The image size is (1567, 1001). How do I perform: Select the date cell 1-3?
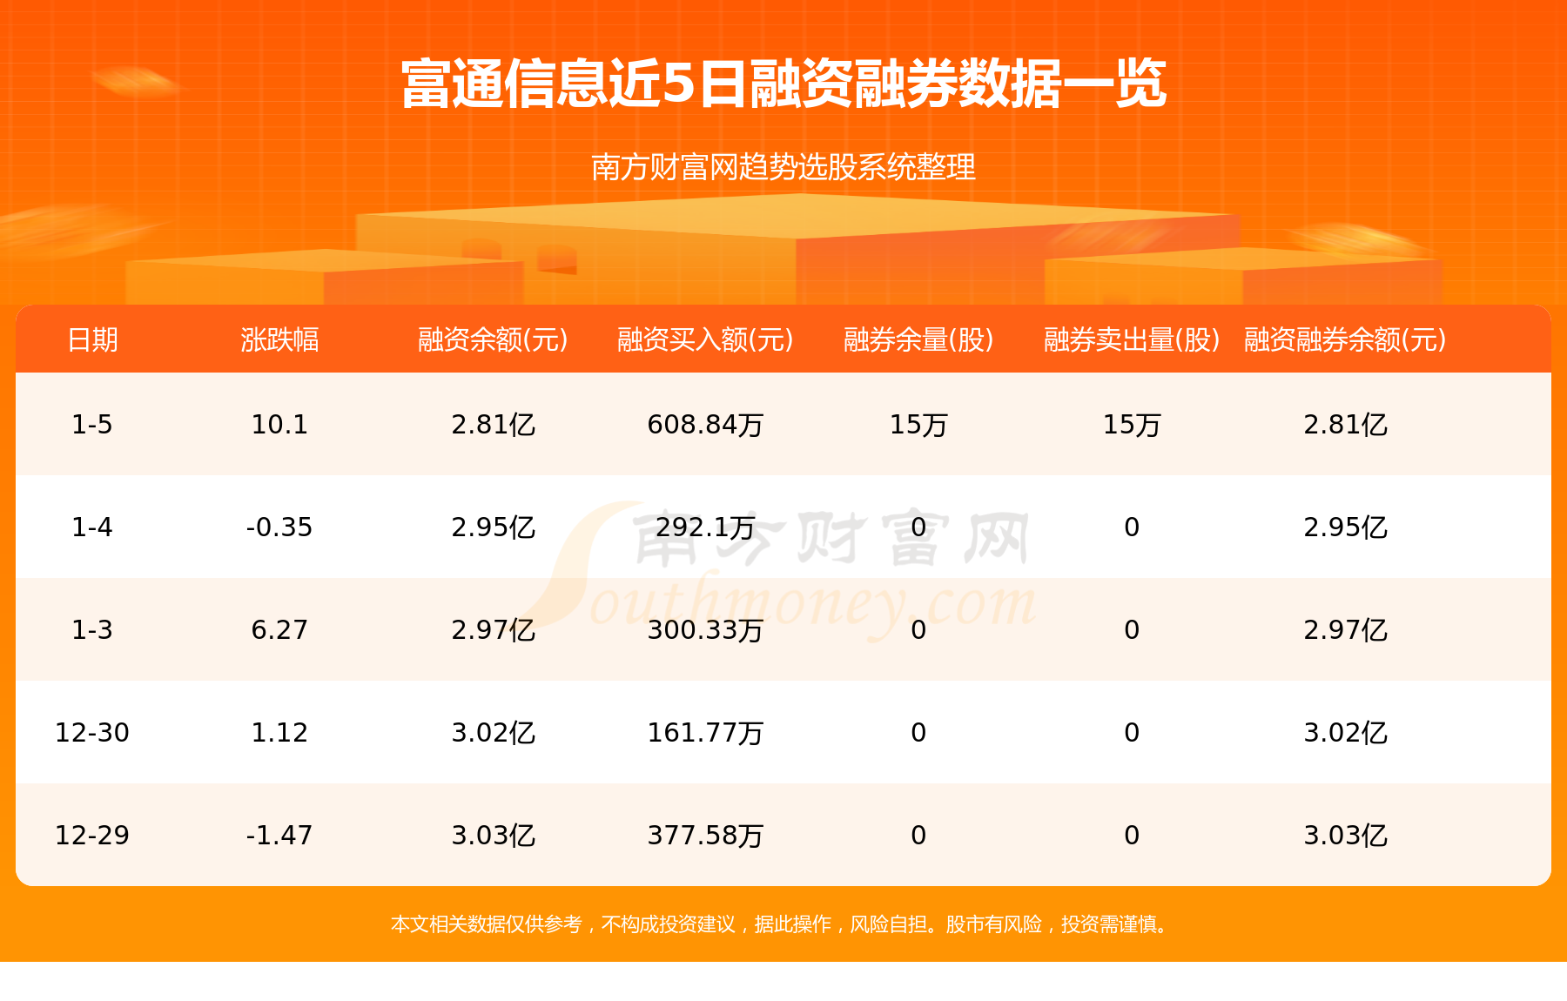(x=92, y=630)
